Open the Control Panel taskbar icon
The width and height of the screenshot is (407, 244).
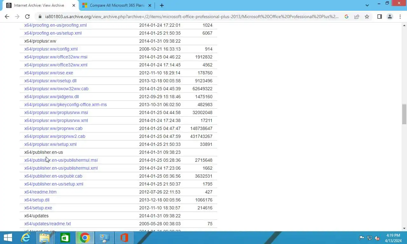pyautogui.click(x=104, y=238)
